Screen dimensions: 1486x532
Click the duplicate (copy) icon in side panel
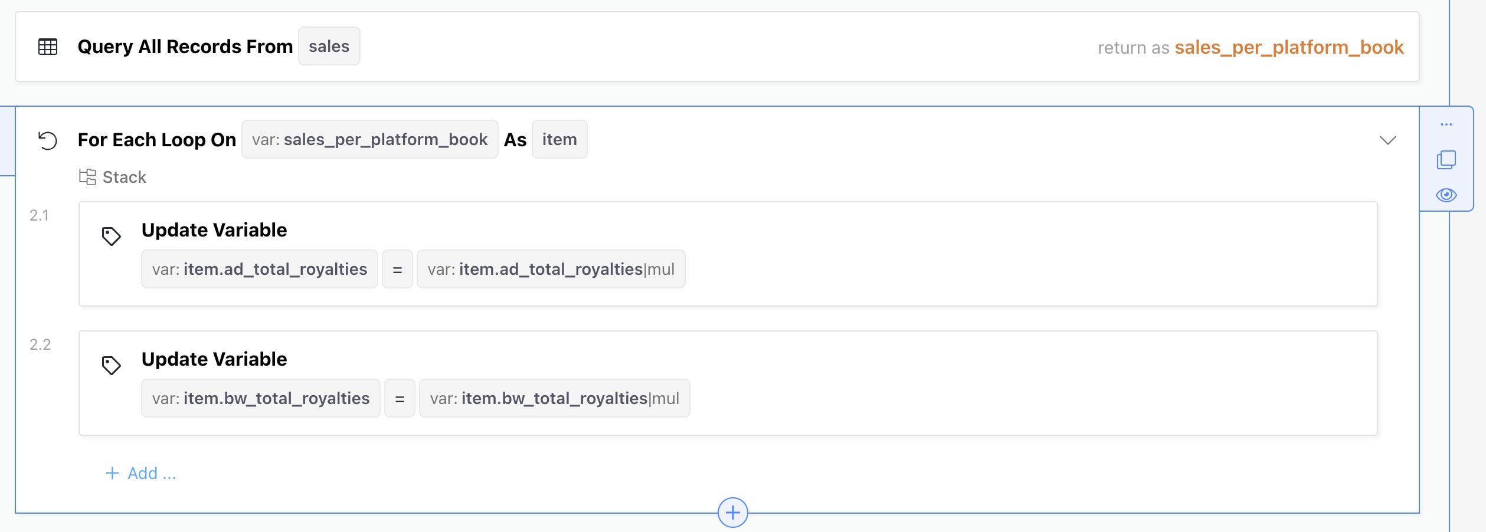[1446, 160]
